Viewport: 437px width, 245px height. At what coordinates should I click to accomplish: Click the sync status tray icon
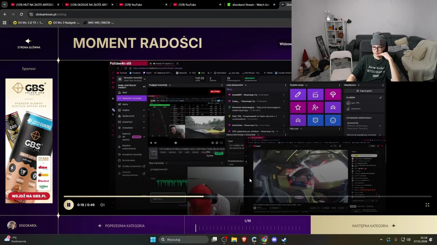(389, 240)
